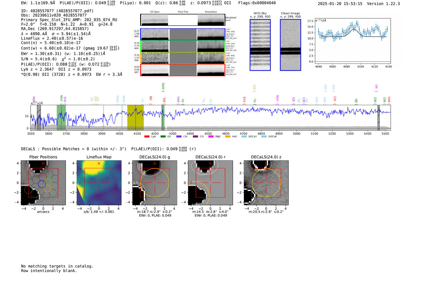Screen dimensions: 421x287
Task: Click the Lyα red legend swatch
Action: point(147,136)
